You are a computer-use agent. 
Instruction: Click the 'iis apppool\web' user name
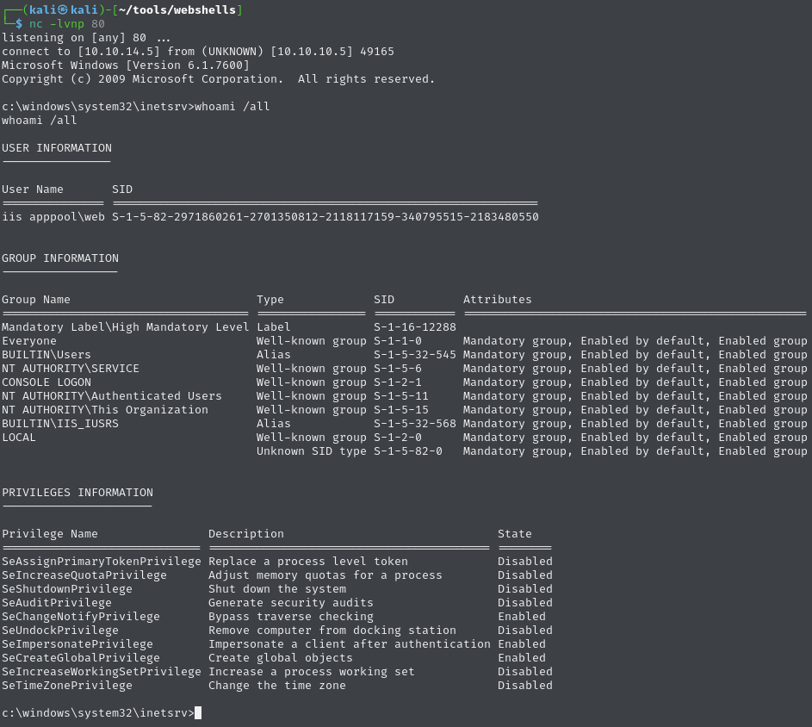click(x=53, y=217)
